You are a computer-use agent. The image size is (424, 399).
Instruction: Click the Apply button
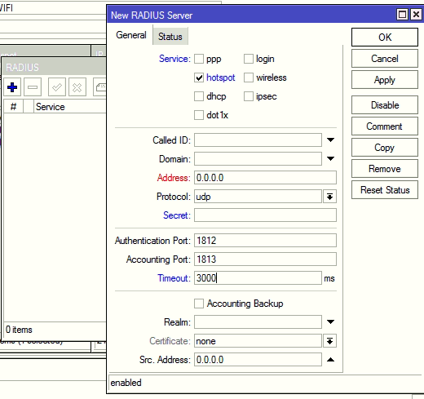[x=385, y=80]
